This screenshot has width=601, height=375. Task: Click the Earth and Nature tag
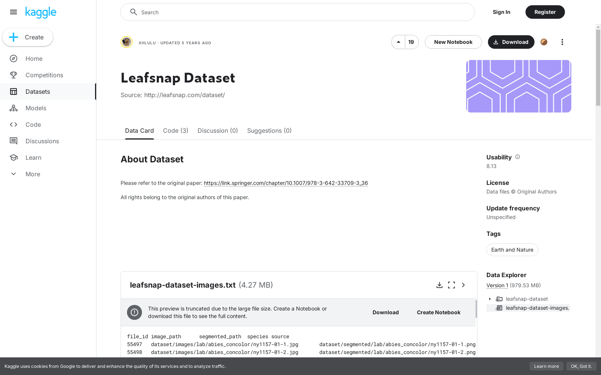click(x=512, y=250)
